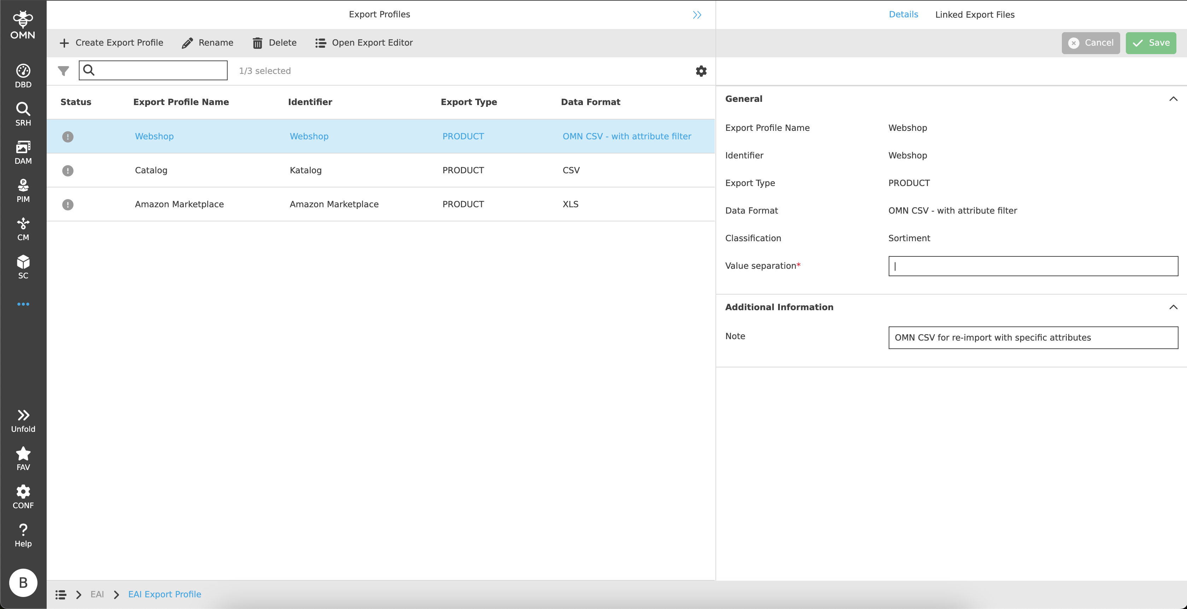Open the SC cube icon
Viewport: 1187px width, 609px height.
[23, 267]
